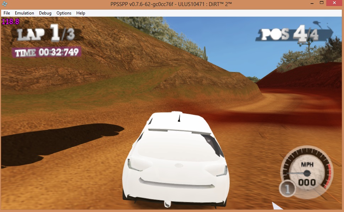Click the TIME 00:32:749 race timer
Image resolution: width=344 pixels, height=212 pixels.
pos(47,52)
